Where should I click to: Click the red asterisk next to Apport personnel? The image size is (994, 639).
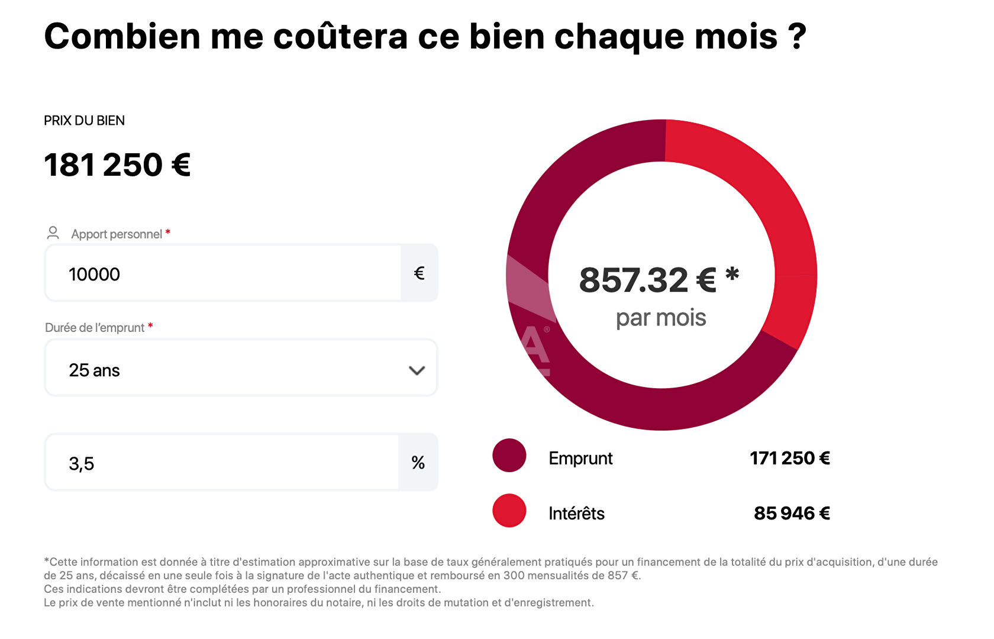168,233
